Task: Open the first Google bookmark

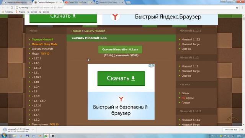Action: click(x=32, y=12)
